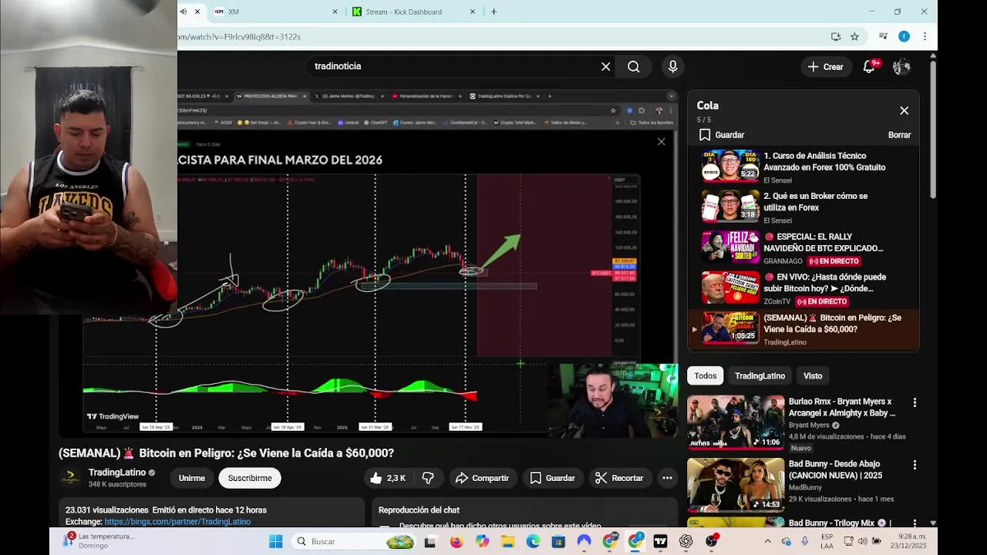
Task: Select the Todos filter chip
Action: [706, 376]
